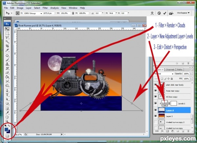This screenshot has height=143, width=197.
Task: Hide the Levels 1 adjustment layer
Action: (x=156, y=103)
